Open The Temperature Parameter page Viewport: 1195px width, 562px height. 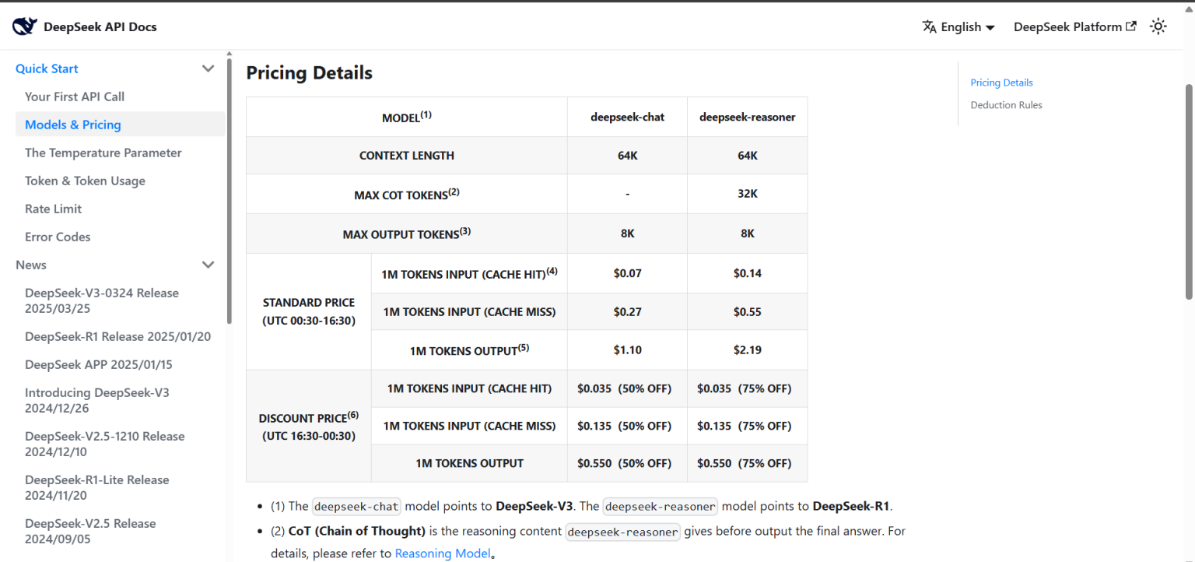click(103, 153)
